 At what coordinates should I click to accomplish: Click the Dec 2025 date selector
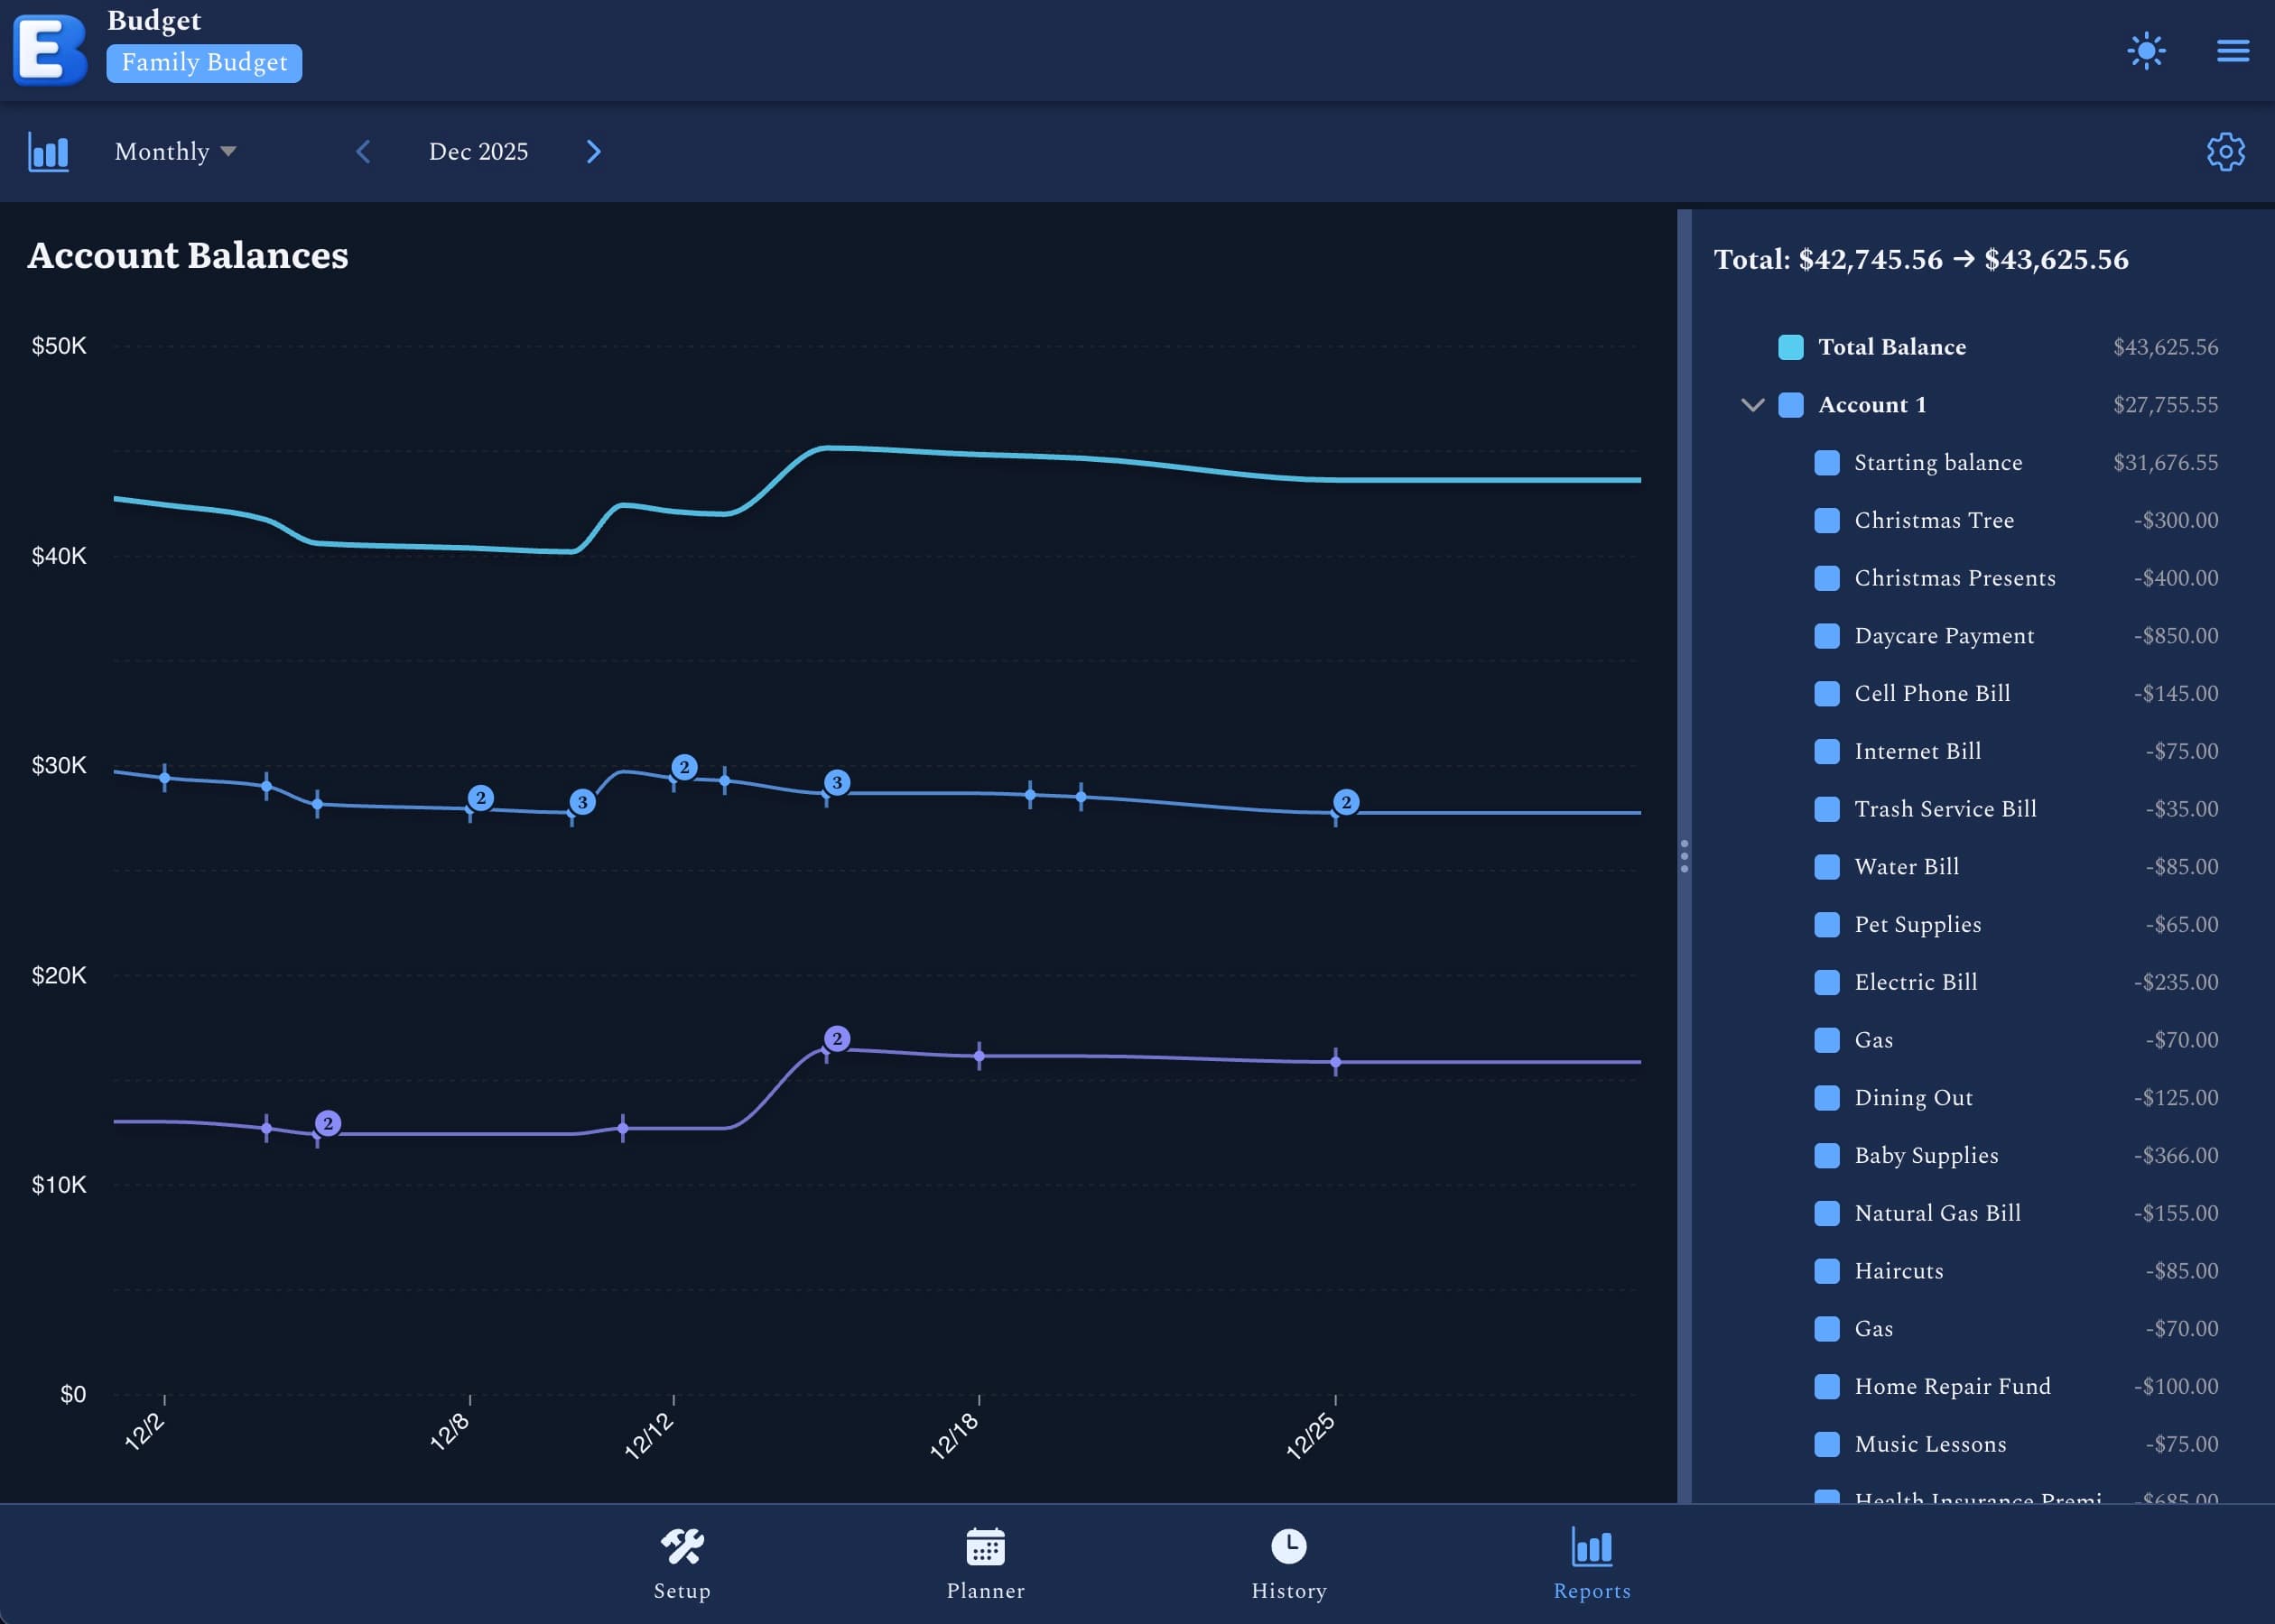pyautogui.click(x=478, y=152)
